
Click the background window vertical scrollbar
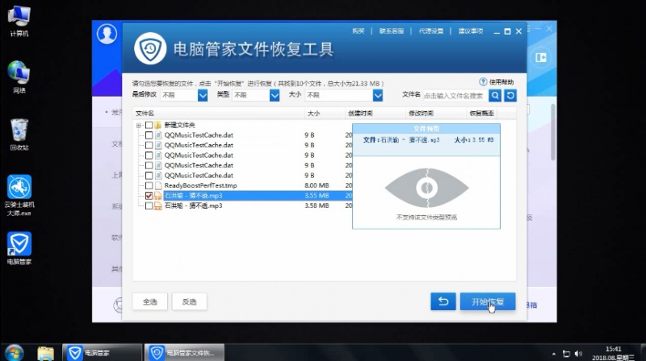click(553, 131)
